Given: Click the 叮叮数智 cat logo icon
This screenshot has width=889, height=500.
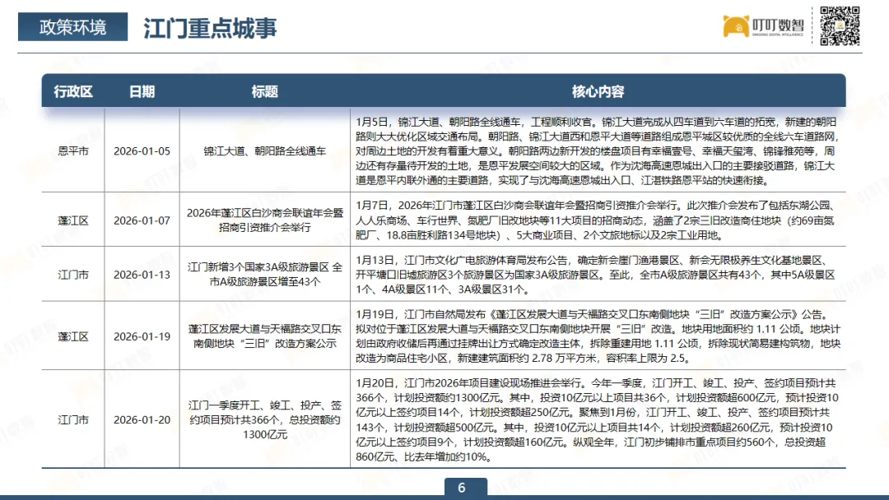Looking at the screenshot, I should tap(736, 26).
